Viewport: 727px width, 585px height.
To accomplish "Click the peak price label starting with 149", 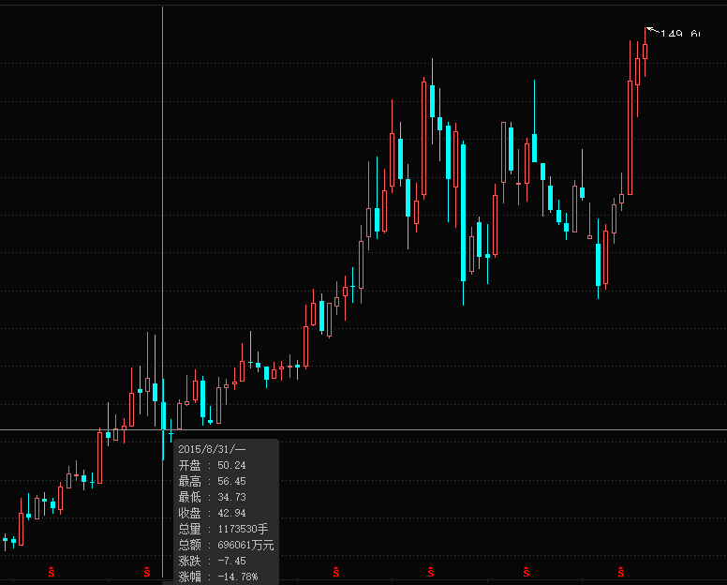I will pos(681,34).
